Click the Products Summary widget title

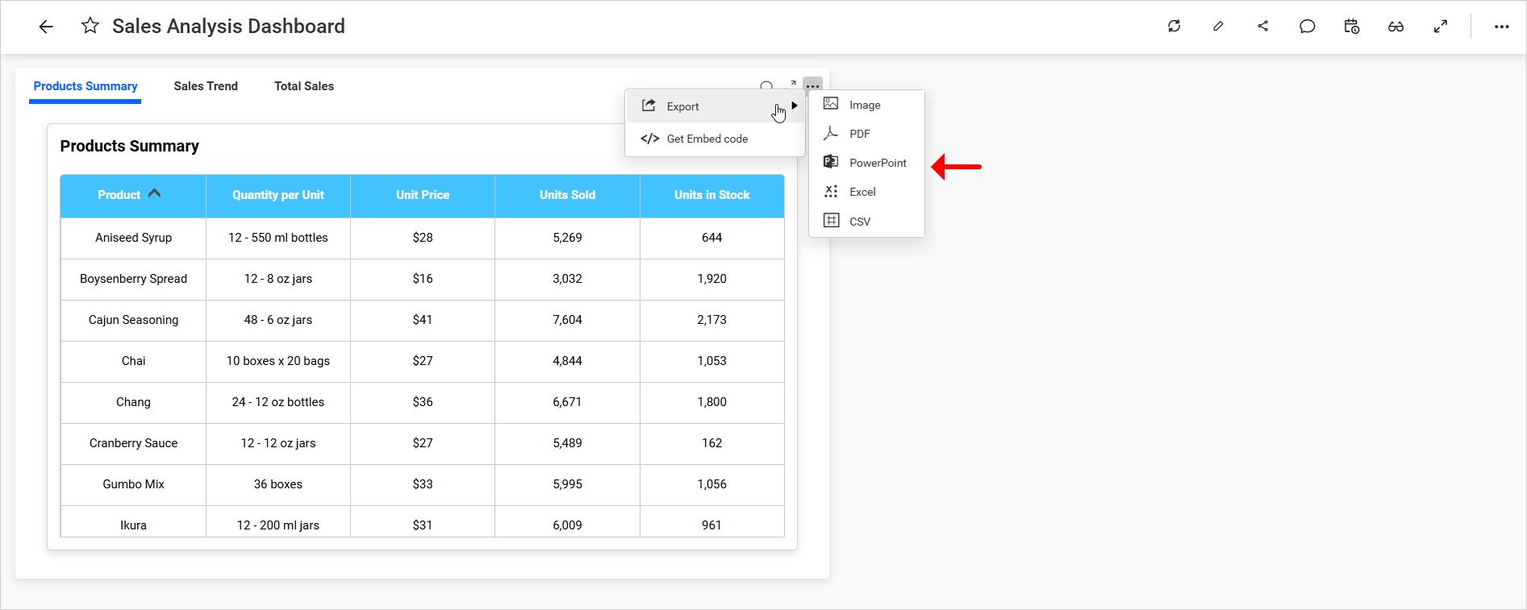pyautogui.click(x=130, y=146)
